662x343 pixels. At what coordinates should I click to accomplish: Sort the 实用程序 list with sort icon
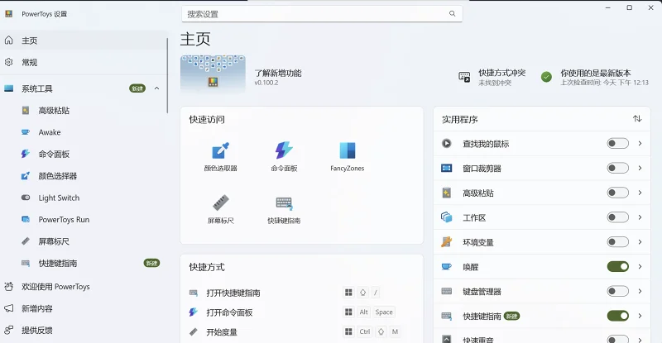pos(637,119)
